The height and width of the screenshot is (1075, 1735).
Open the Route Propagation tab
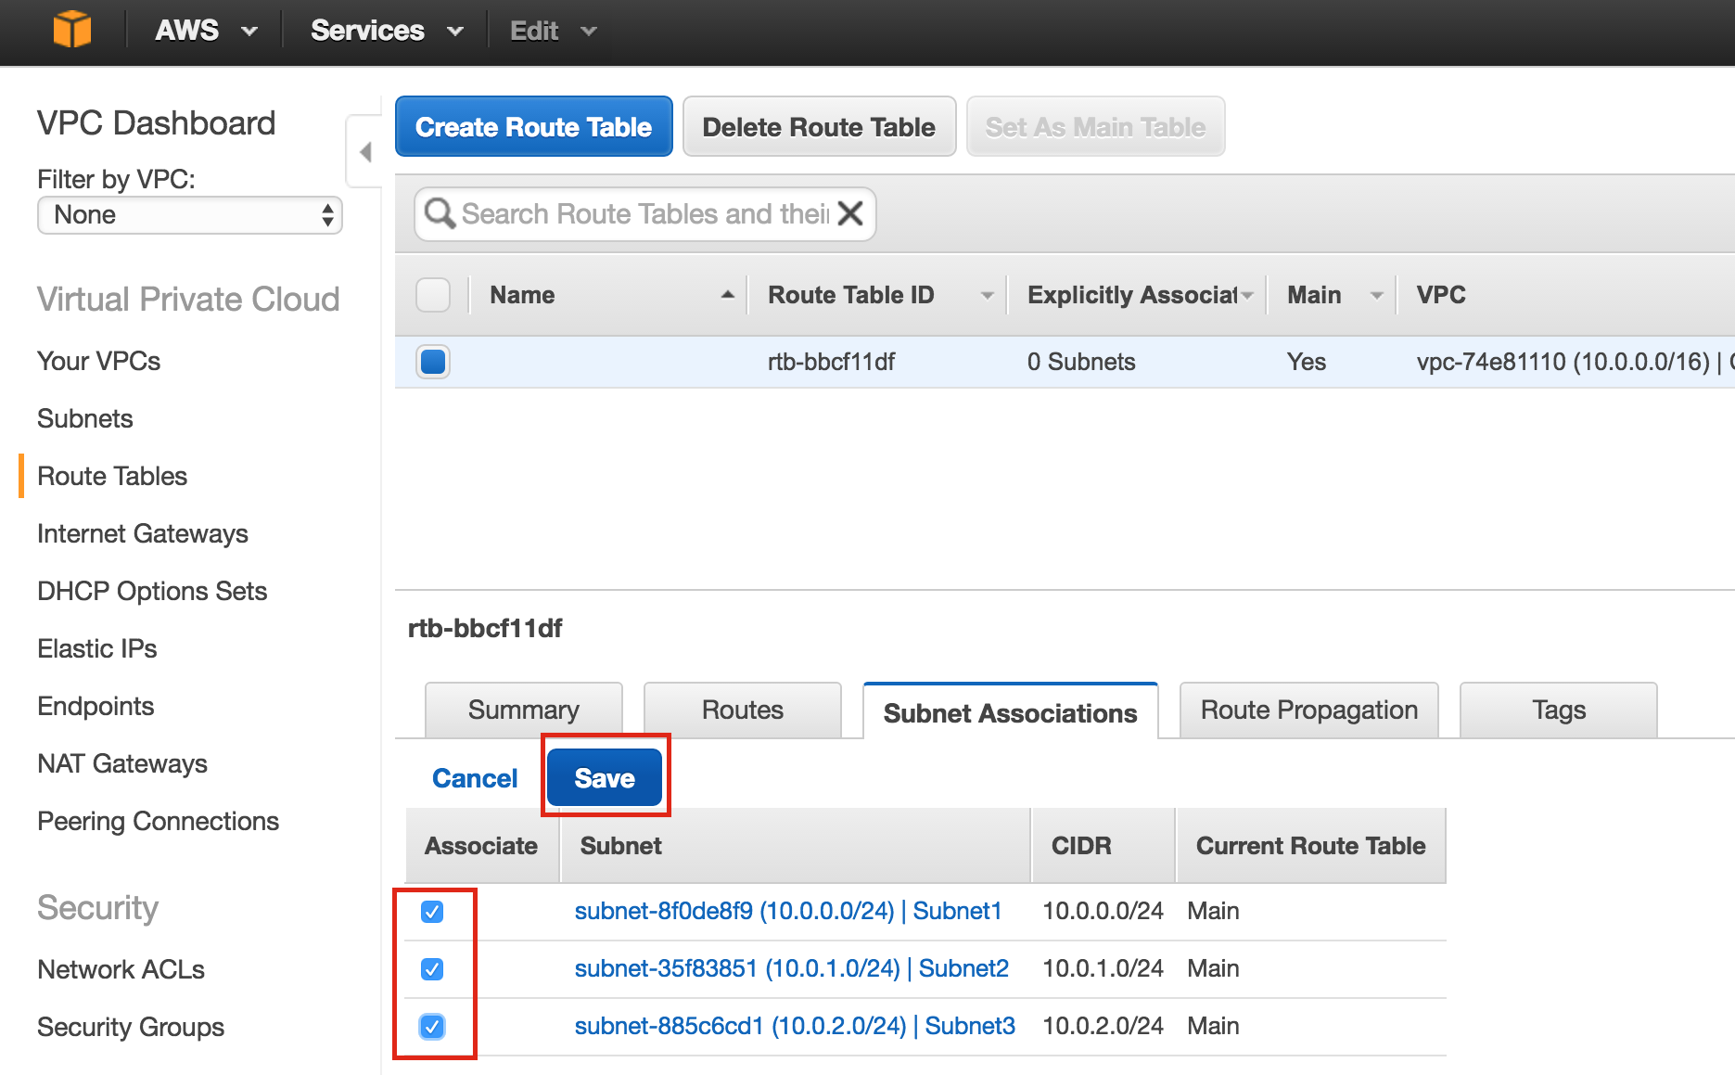[x=1309, y=710]
